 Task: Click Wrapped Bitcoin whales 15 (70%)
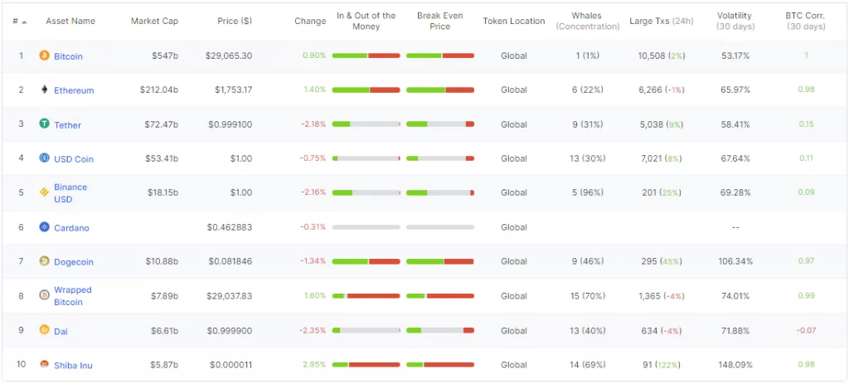pyautogui.click(x=588, y=296)
